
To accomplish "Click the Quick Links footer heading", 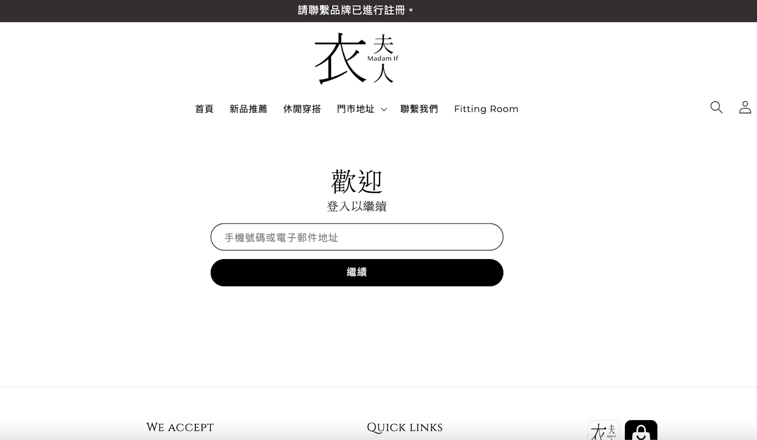I will click(405, 427).
